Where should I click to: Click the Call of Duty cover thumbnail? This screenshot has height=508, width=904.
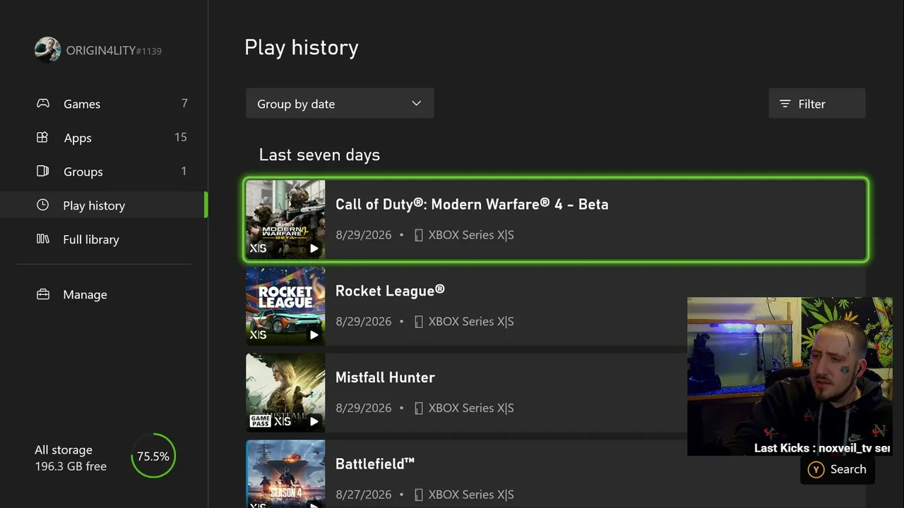(285, 220)
